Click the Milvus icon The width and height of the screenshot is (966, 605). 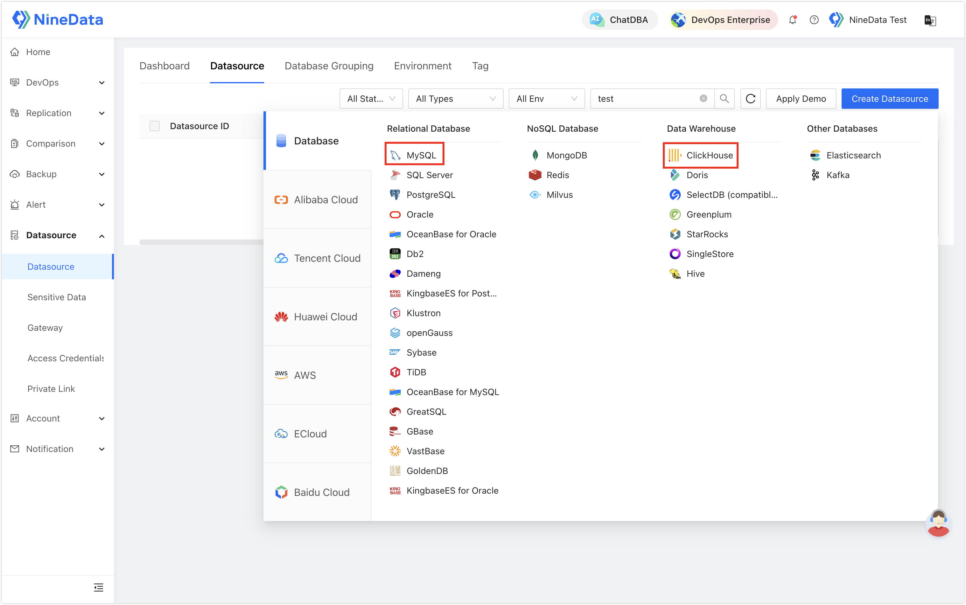click(535, 195)
